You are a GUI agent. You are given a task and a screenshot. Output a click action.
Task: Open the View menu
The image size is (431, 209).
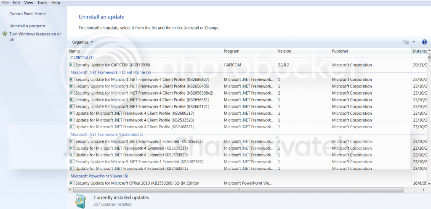pos(29,3)
